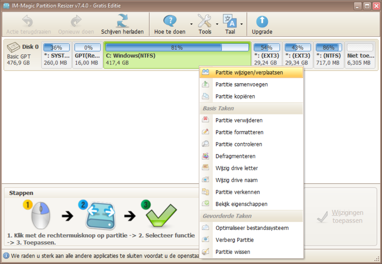Click the Taal language icon

(230, 21)
